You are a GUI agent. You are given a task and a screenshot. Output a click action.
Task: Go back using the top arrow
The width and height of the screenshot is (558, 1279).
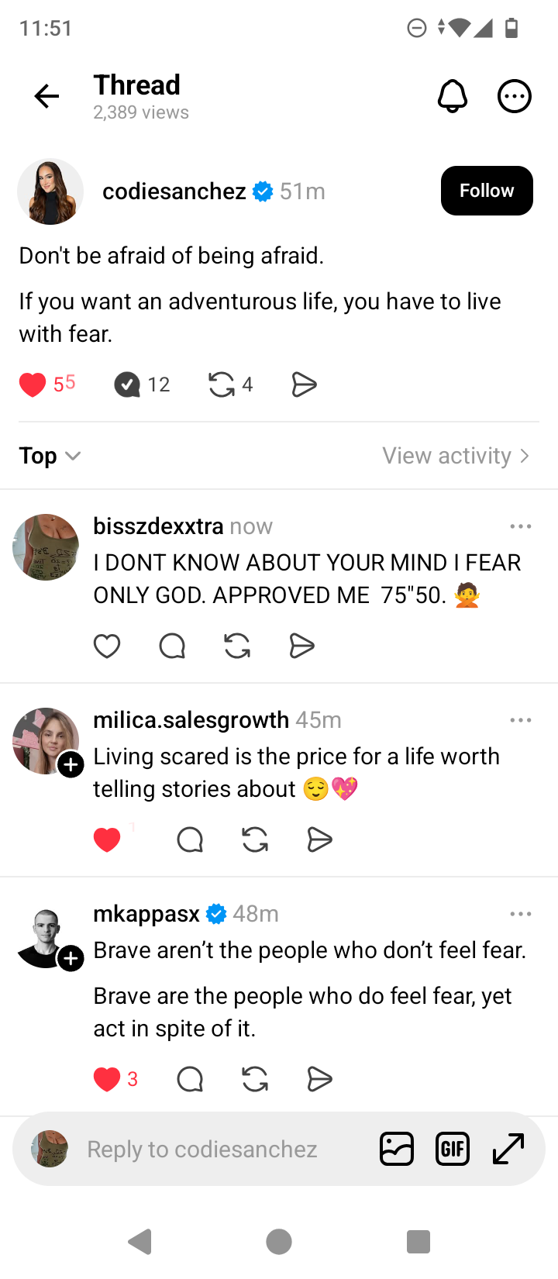[x=46, y=96]
